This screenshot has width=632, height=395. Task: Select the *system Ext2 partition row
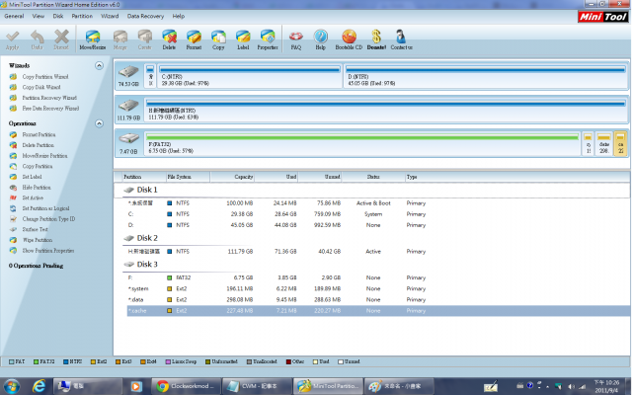tap(378, 288)
